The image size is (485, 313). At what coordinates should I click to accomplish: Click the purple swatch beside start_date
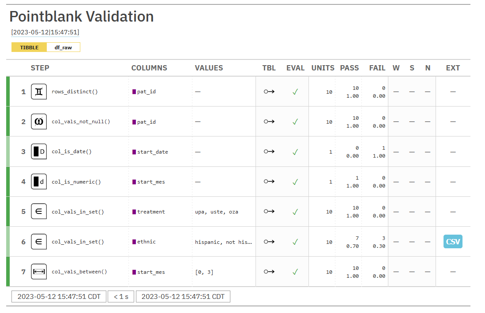tap(134, 152)
